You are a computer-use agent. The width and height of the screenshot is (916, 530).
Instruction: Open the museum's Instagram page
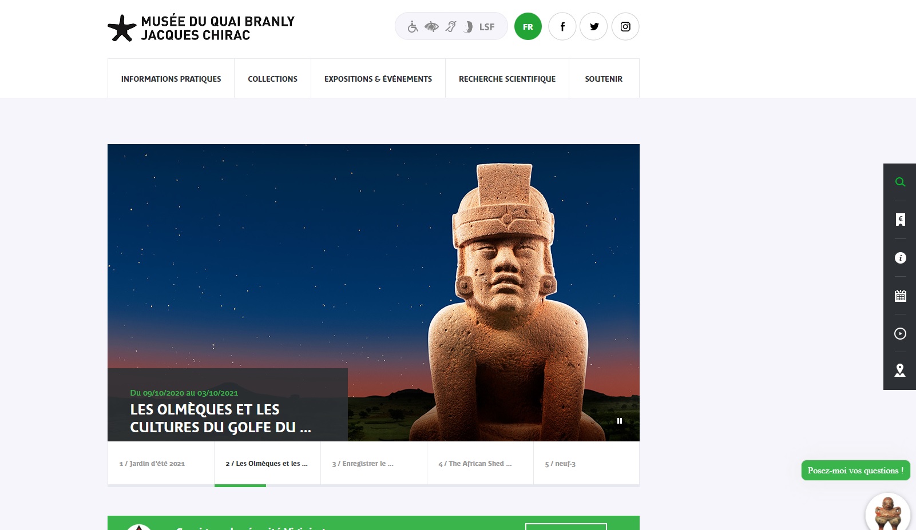click(625, 26)
